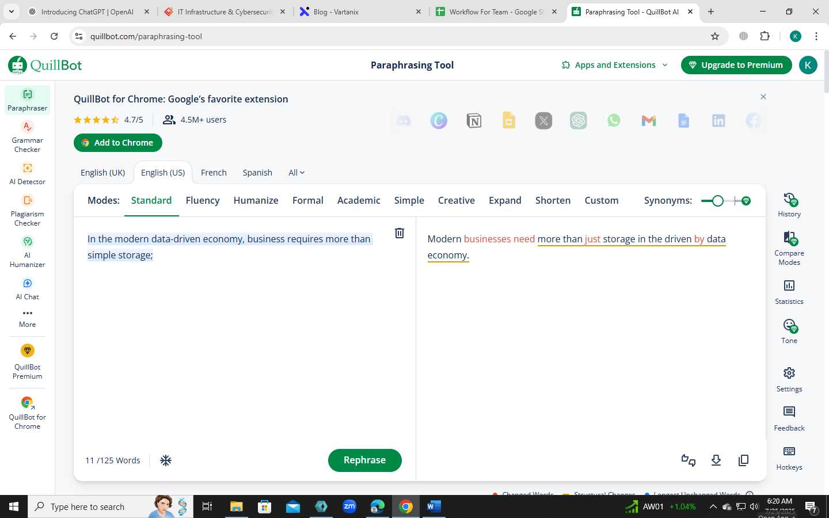Open the Tone panel
Viewport: 829px width, 518px height.
click(x=789, y=332)
